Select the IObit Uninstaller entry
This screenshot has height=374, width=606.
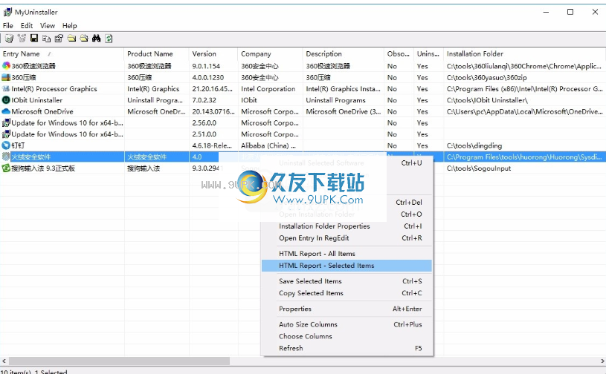[36, 100]
